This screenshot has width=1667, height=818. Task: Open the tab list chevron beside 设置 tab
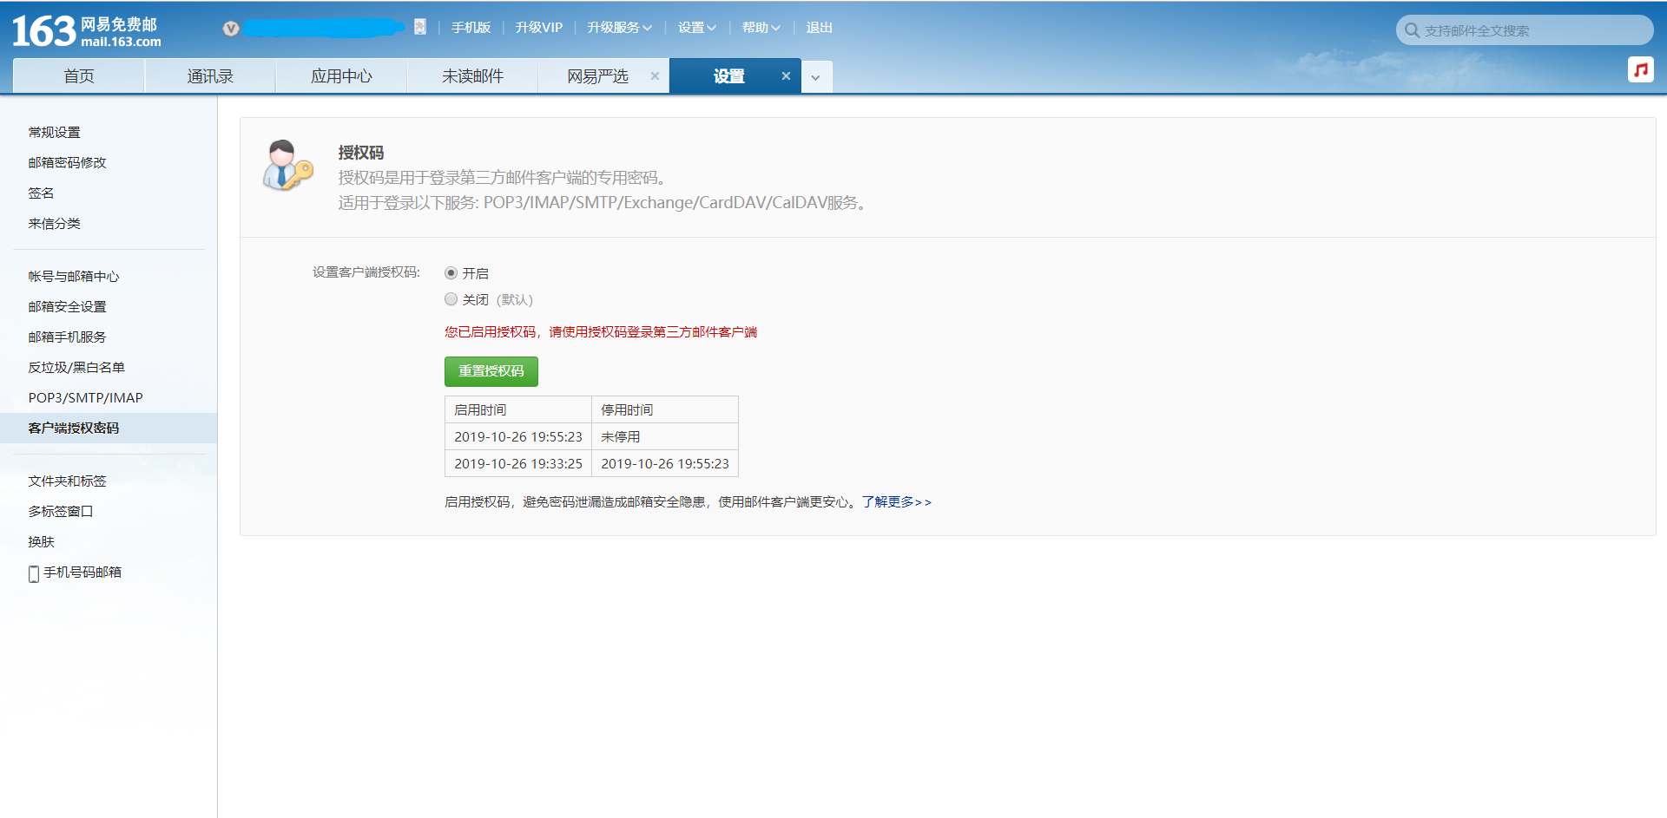pos(815,76)
